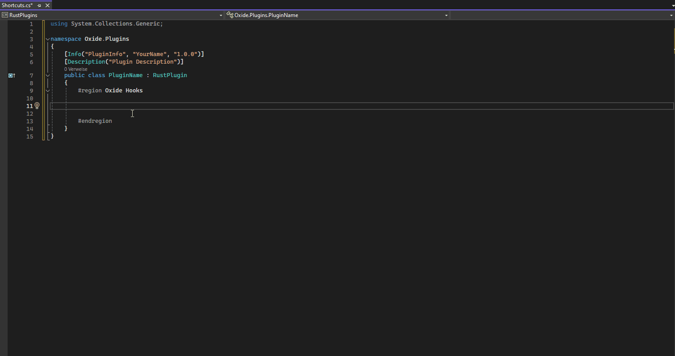Open the RustPlugins project dropdown
This screenshot has height=356, width=675.
pyautogui.click(x=221, y=15)
